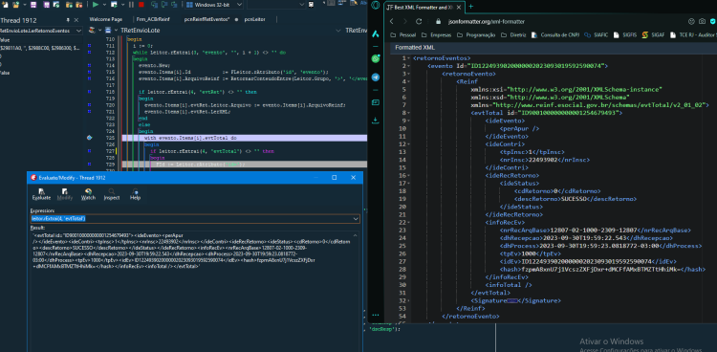Collapse the ideContri node at XML line 12
Viewport: 717px width, 352px height.
click(x=409, y=144)
